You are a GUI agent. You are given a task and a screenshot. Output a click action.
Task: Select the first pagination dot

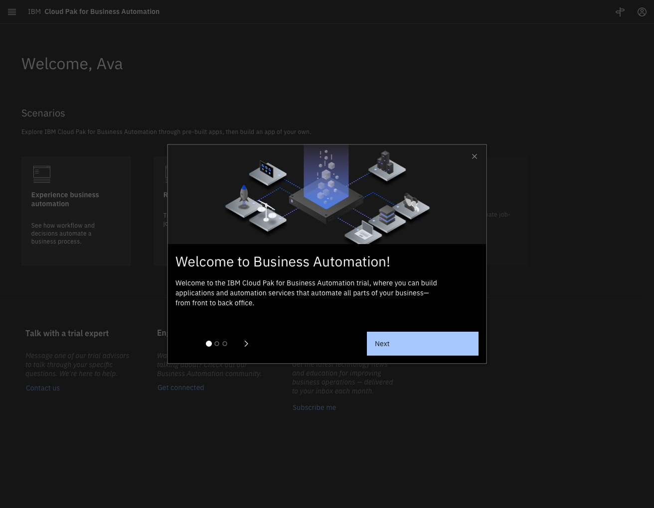[209, 344]
